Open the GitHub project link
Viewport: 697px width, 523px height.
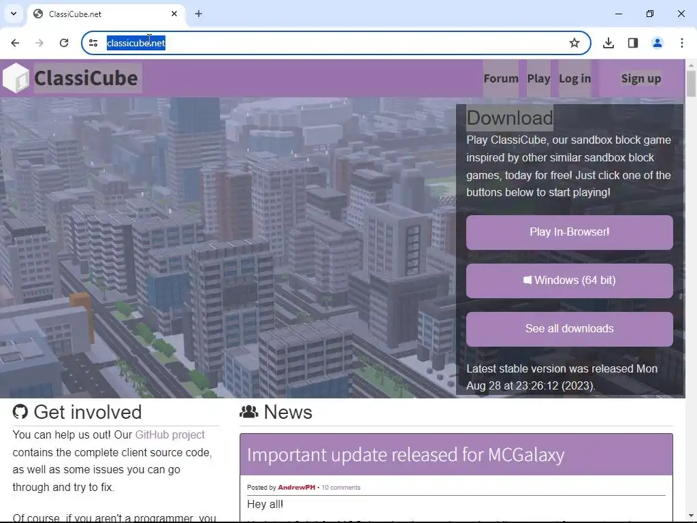[169, 434]
